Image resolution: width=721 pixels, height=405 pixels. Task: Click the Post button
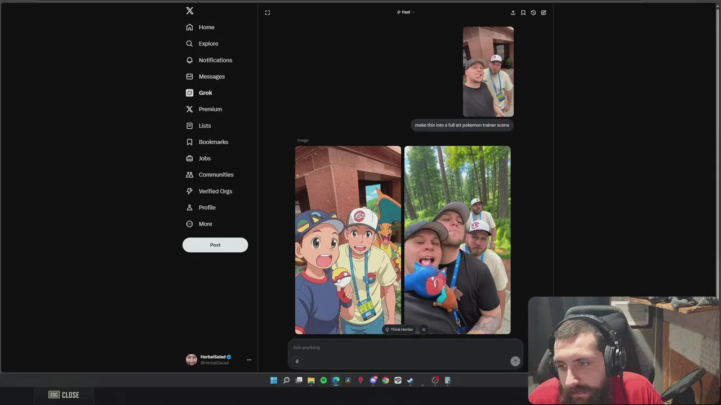point(215,245)
